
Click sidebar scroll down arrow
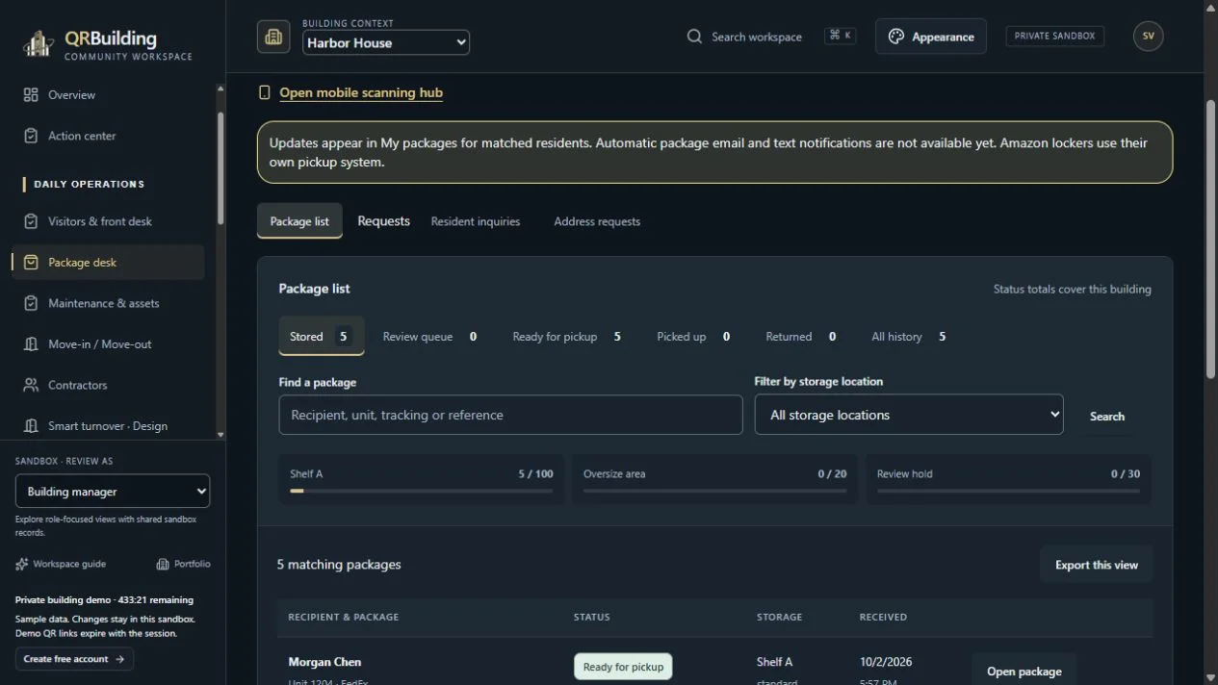tap(220, 435)
